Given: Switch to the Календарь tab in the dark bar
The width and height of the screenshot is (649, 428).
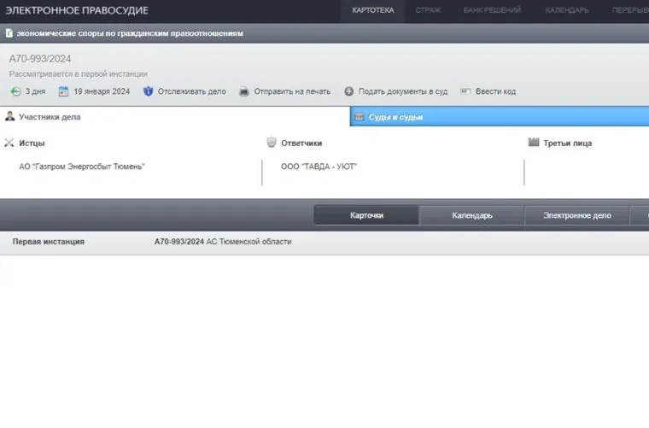Looking at the screenshot, I should (471, 215).
